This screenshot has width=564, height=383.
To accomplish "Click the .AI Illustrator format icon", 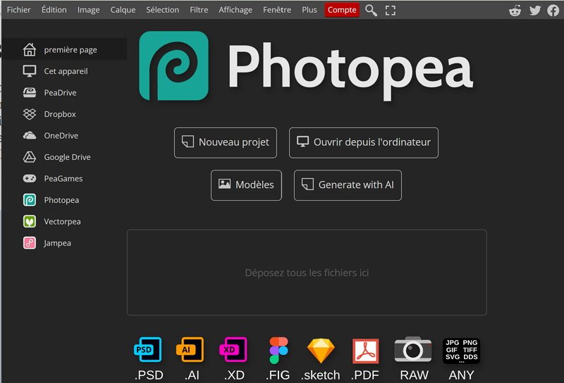I will point(190,350).
